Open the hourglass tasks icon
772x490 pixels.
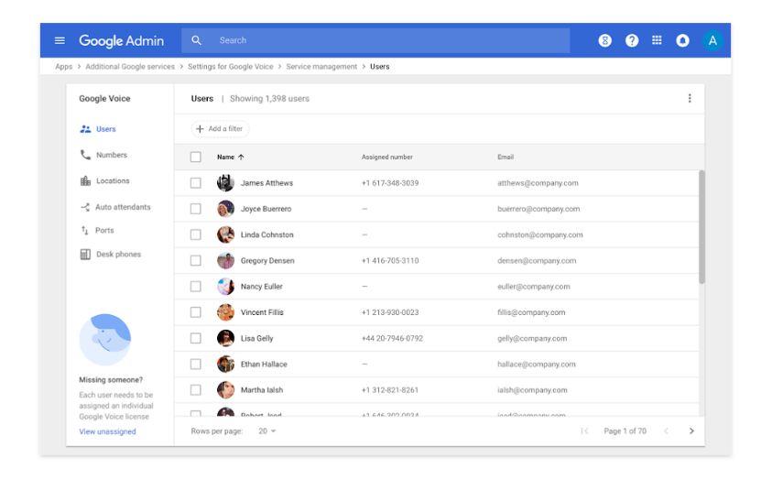[605, 40]
